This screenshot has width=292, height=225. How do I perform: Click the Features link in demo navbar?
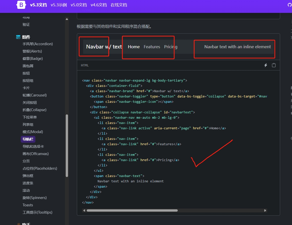point(152,47)
